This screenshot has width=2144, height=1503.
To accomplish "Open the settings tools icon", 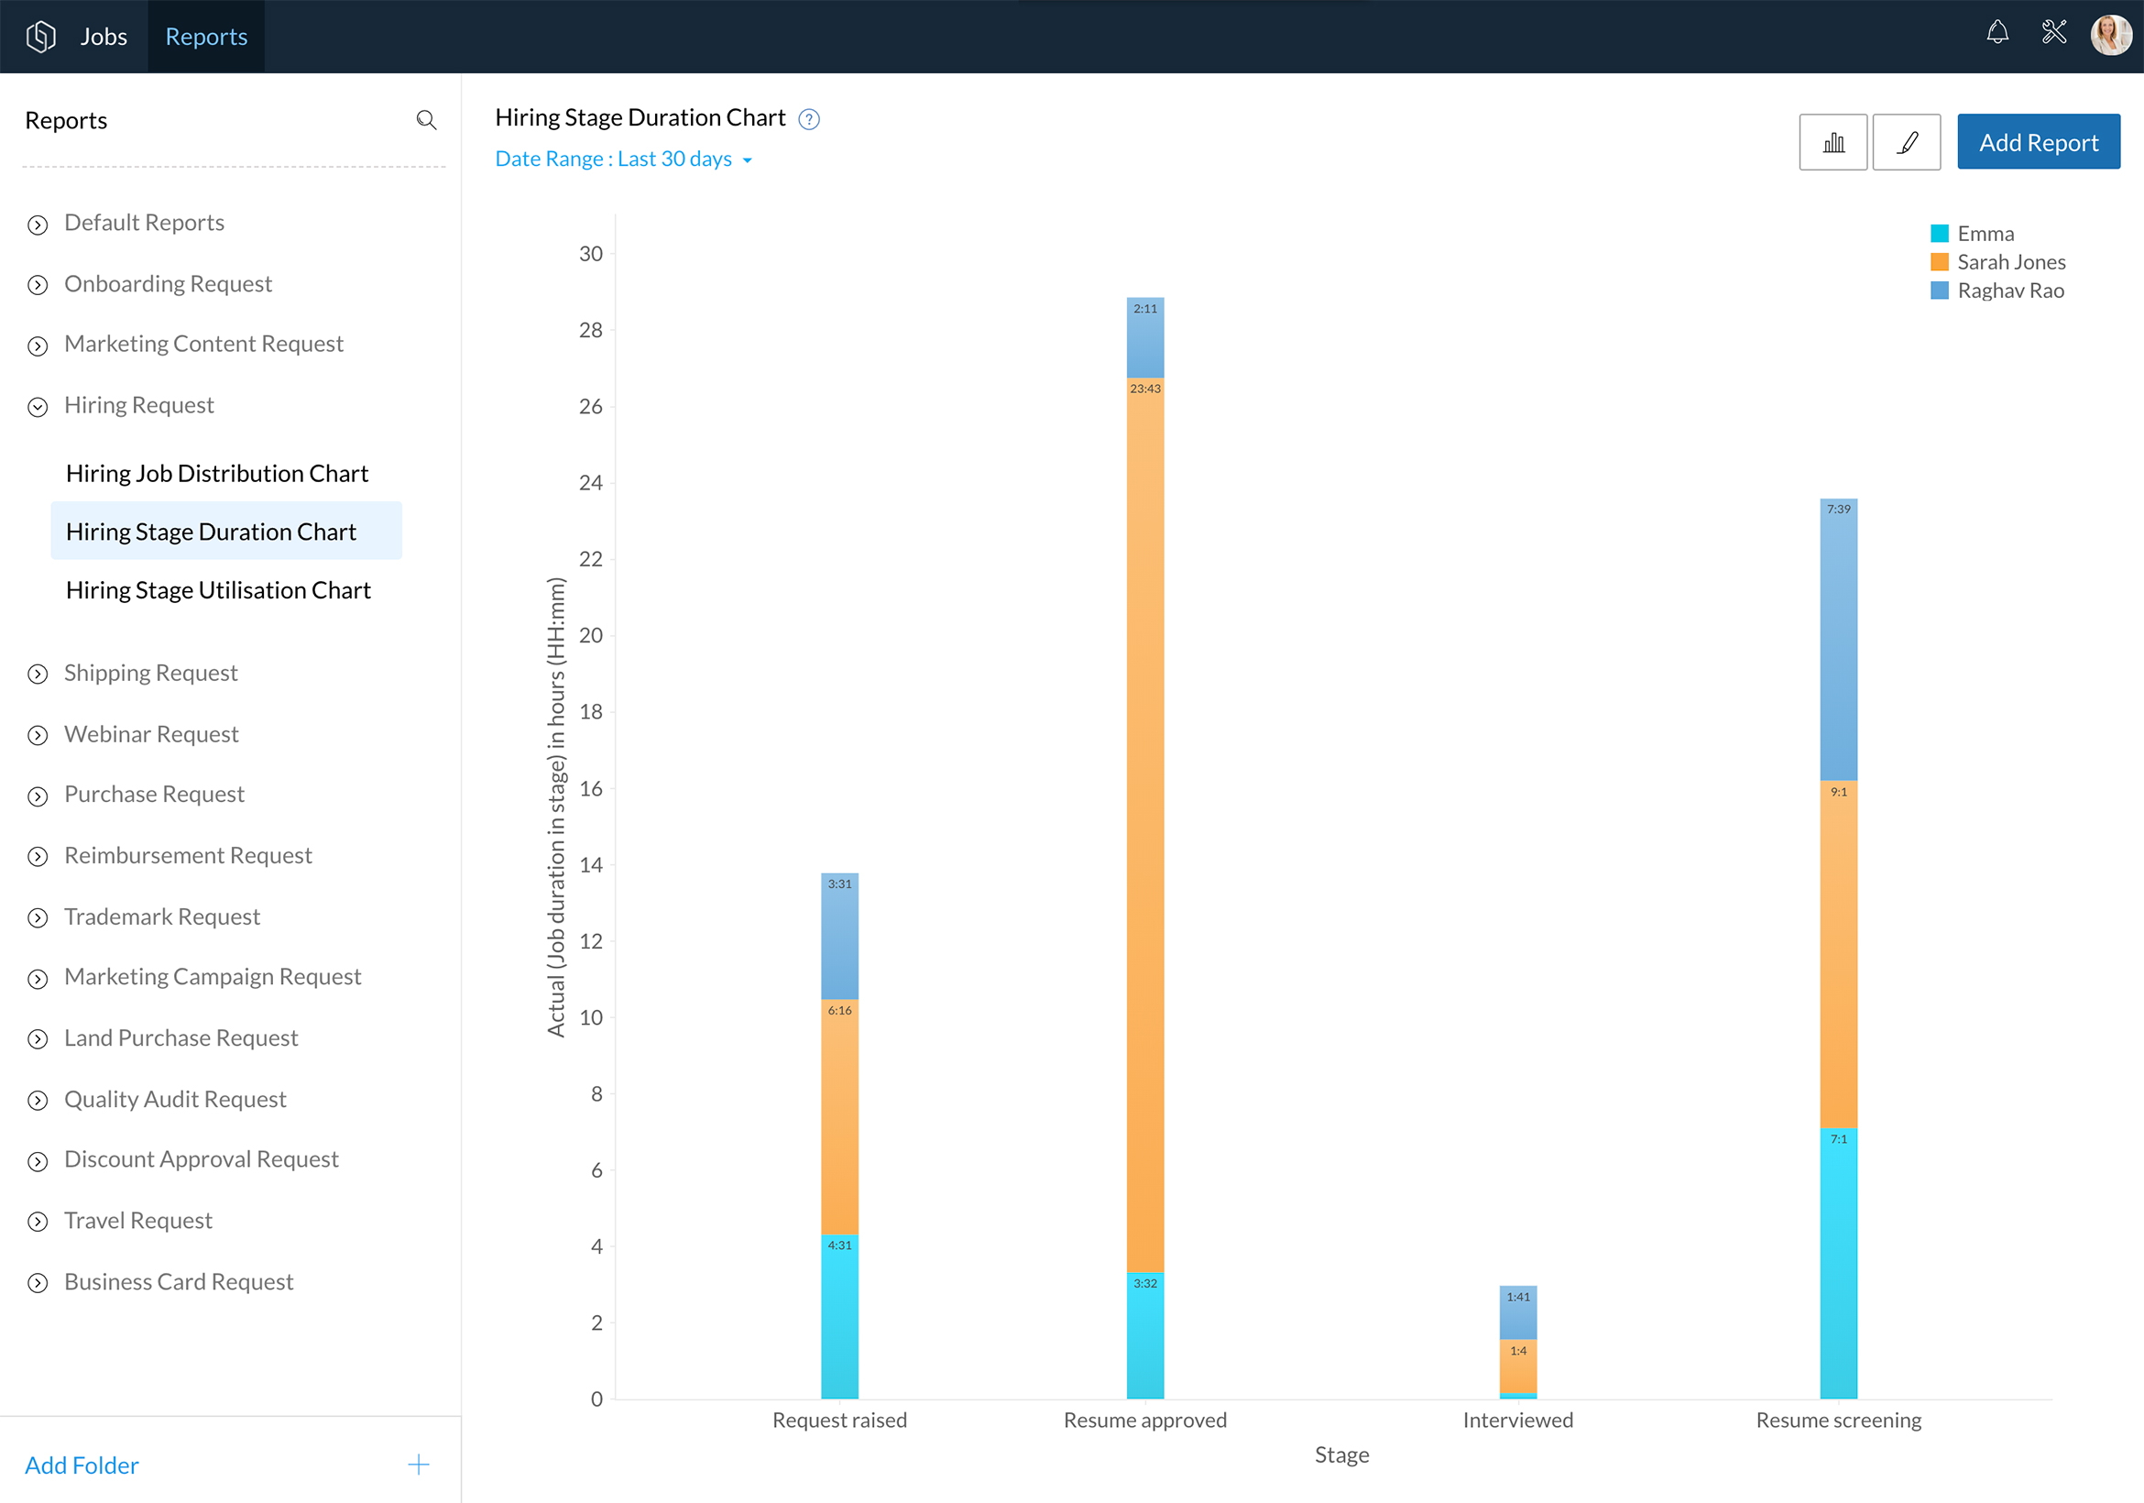I will pyautogui.click(x=2053, y=34).
